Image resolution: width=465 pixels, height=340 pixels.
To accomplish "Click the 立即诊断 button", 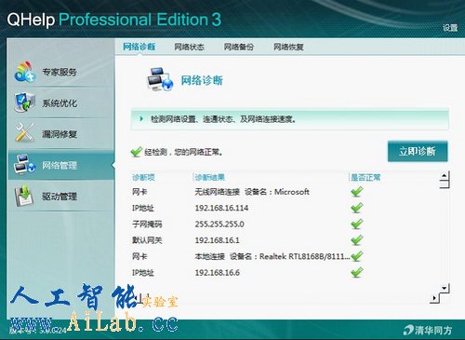I will pyautogui.click(x=418, y=151).
